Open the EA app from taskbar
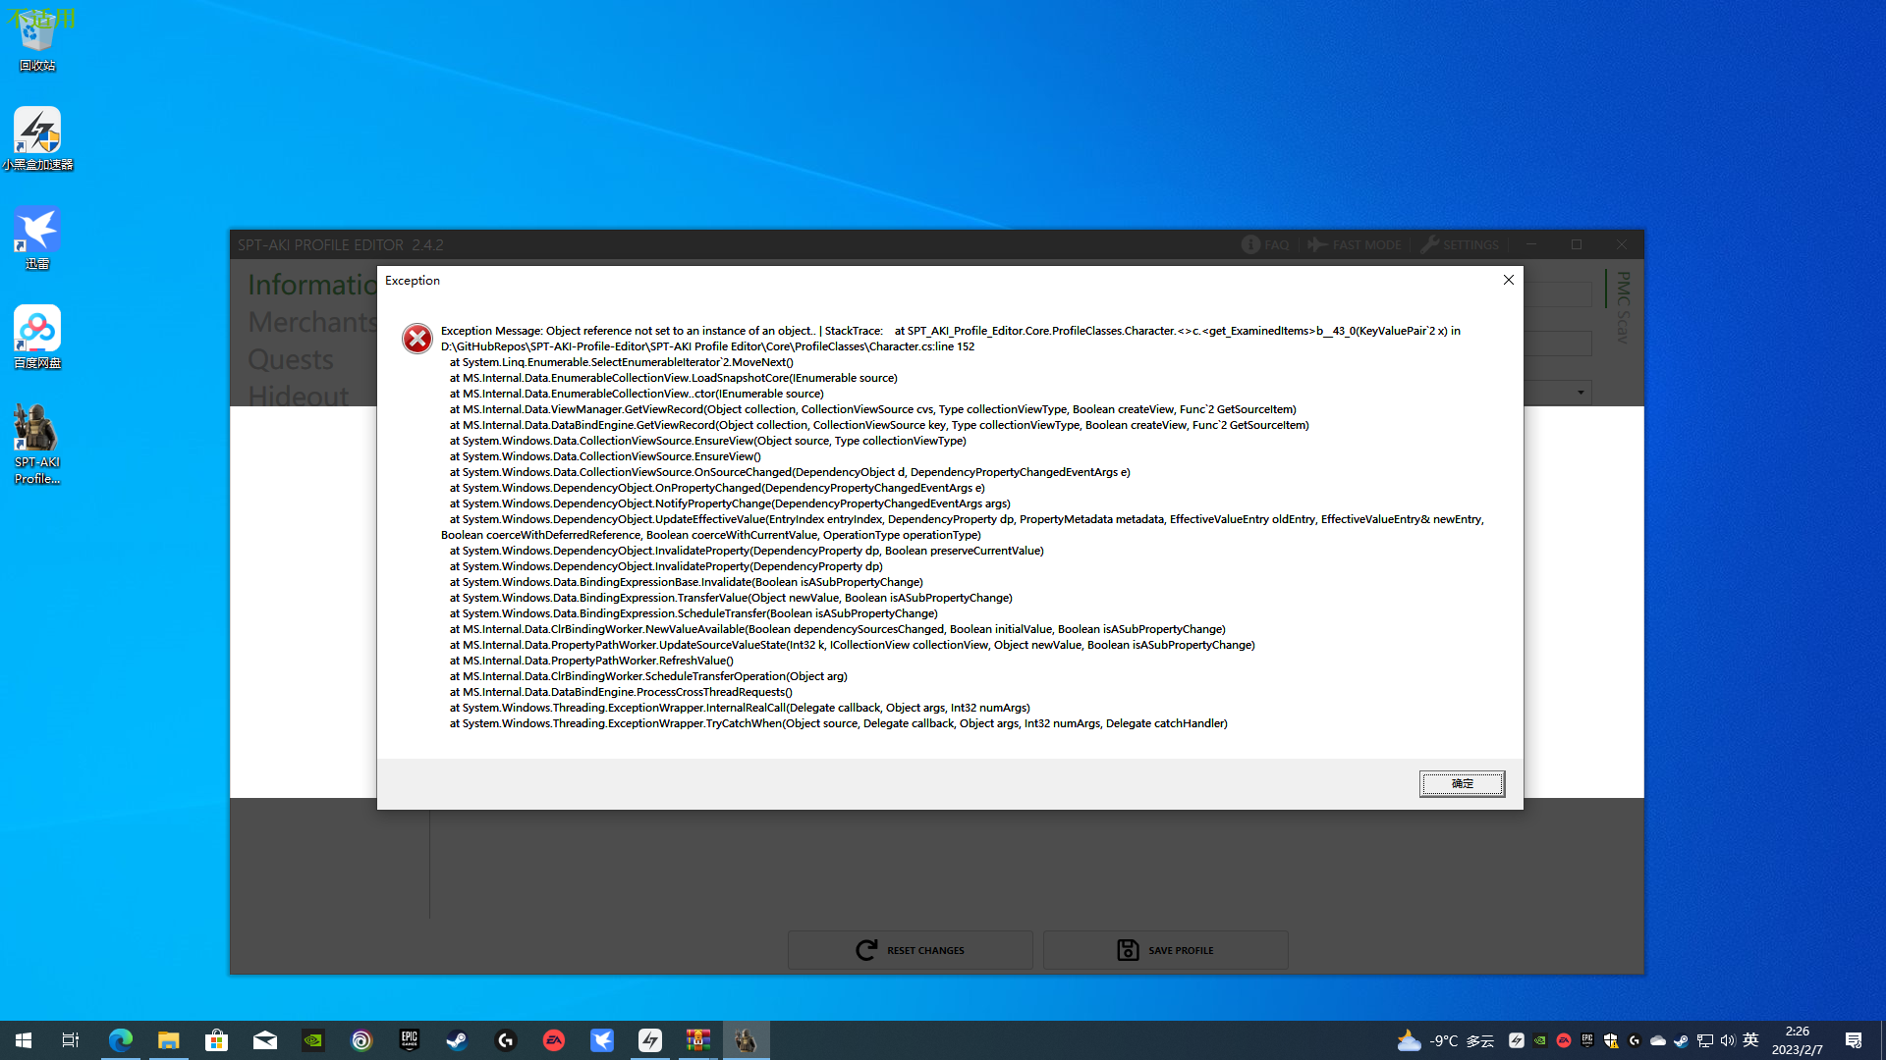This screenshot has height=1060, width=1886. tap(554, 1040)
